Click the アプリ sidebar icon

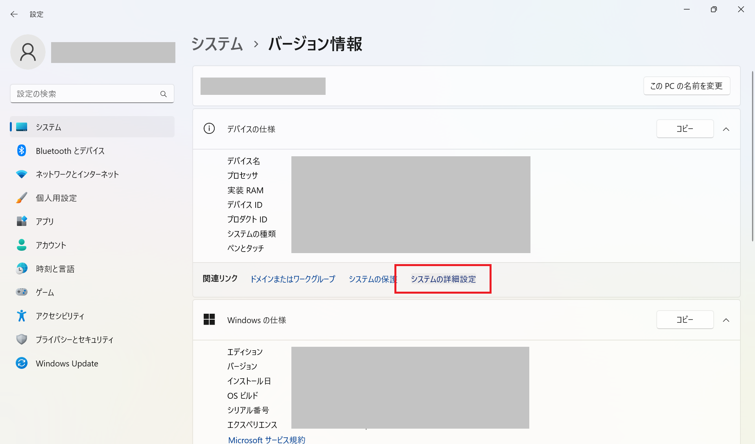(x=22, y=221)
